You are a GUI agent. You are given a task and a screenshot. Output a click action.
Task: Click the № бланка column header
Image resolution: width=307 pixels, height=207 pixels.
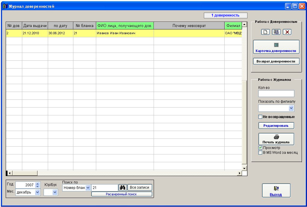(x=84, y=26)
